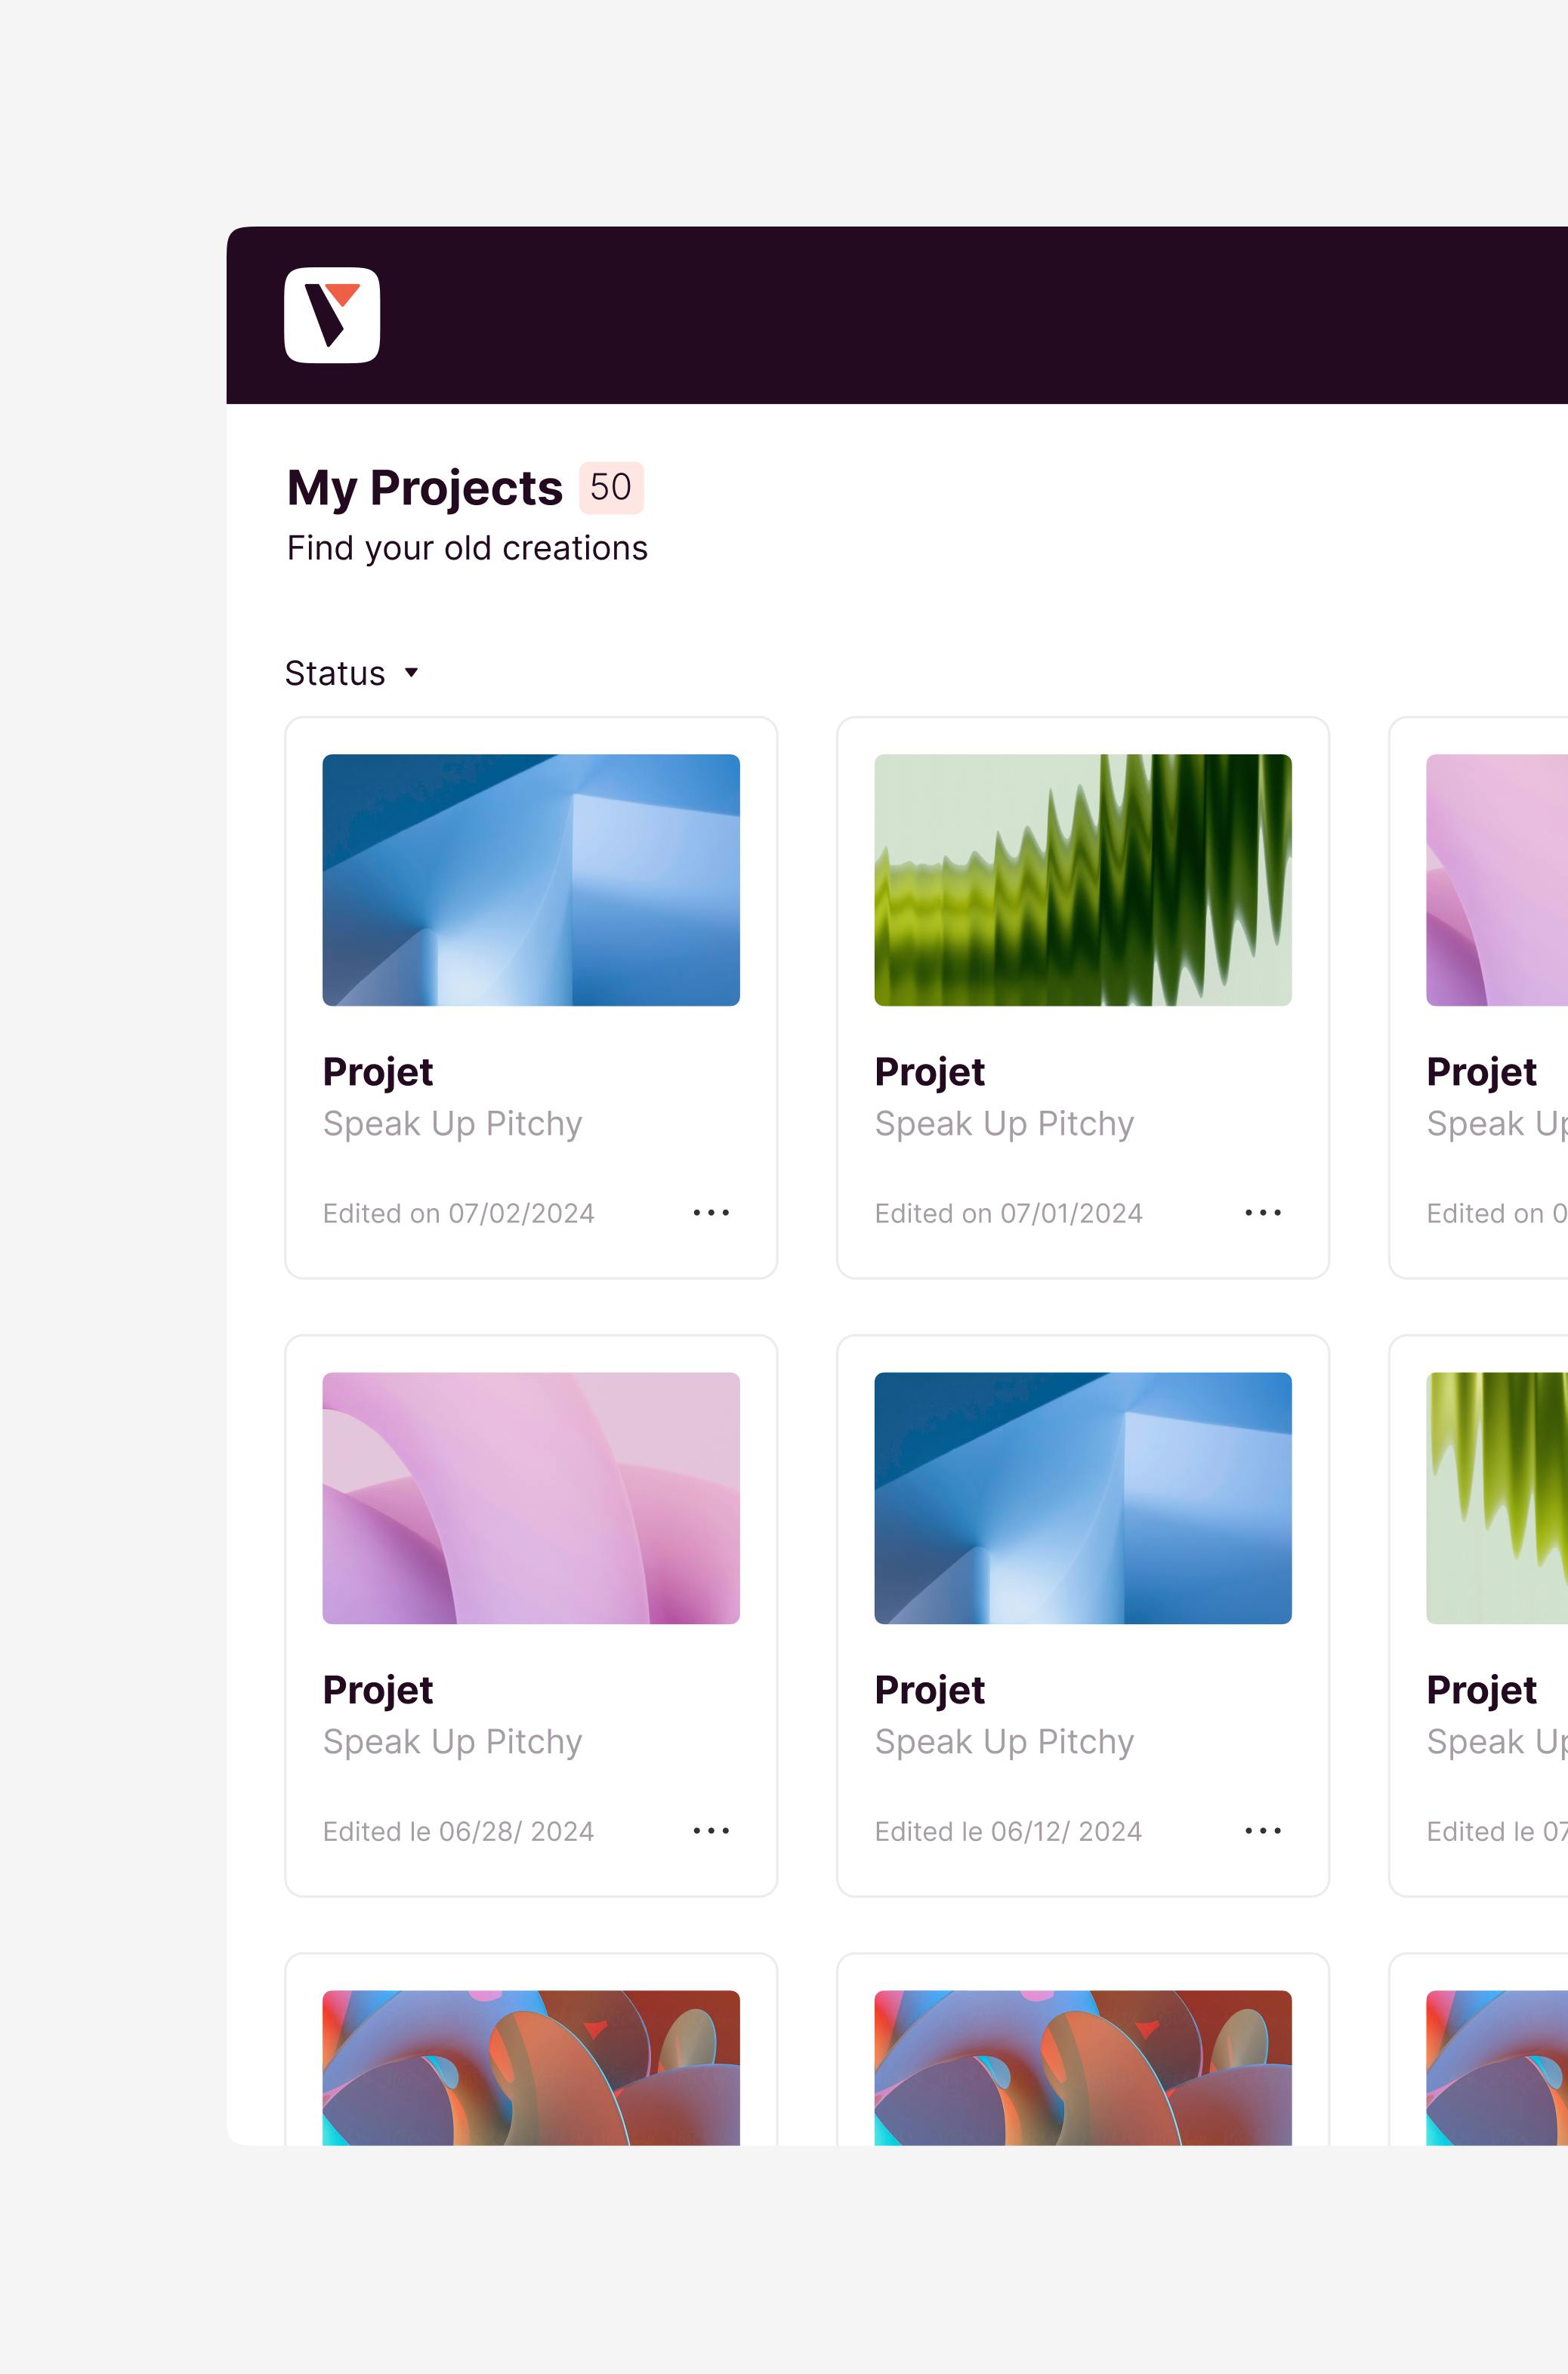Click the Projet title above the 07/02/2024 date

378,1071
